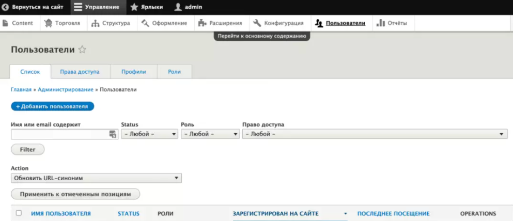Image resolution: width=513 pixels, height=221 pixels.
Task: Open the Status filter dropdown
Action: click(149, 134)
